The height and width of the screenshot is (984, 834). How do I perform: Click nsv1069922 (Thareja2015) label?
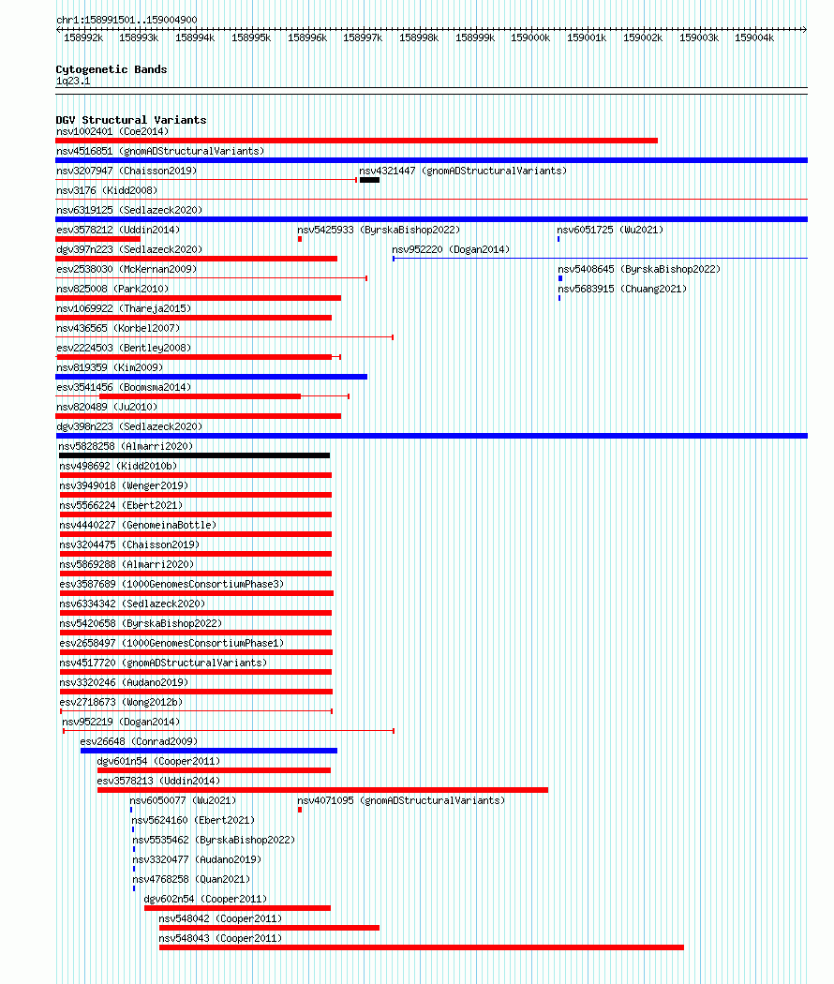click(124, 308)
